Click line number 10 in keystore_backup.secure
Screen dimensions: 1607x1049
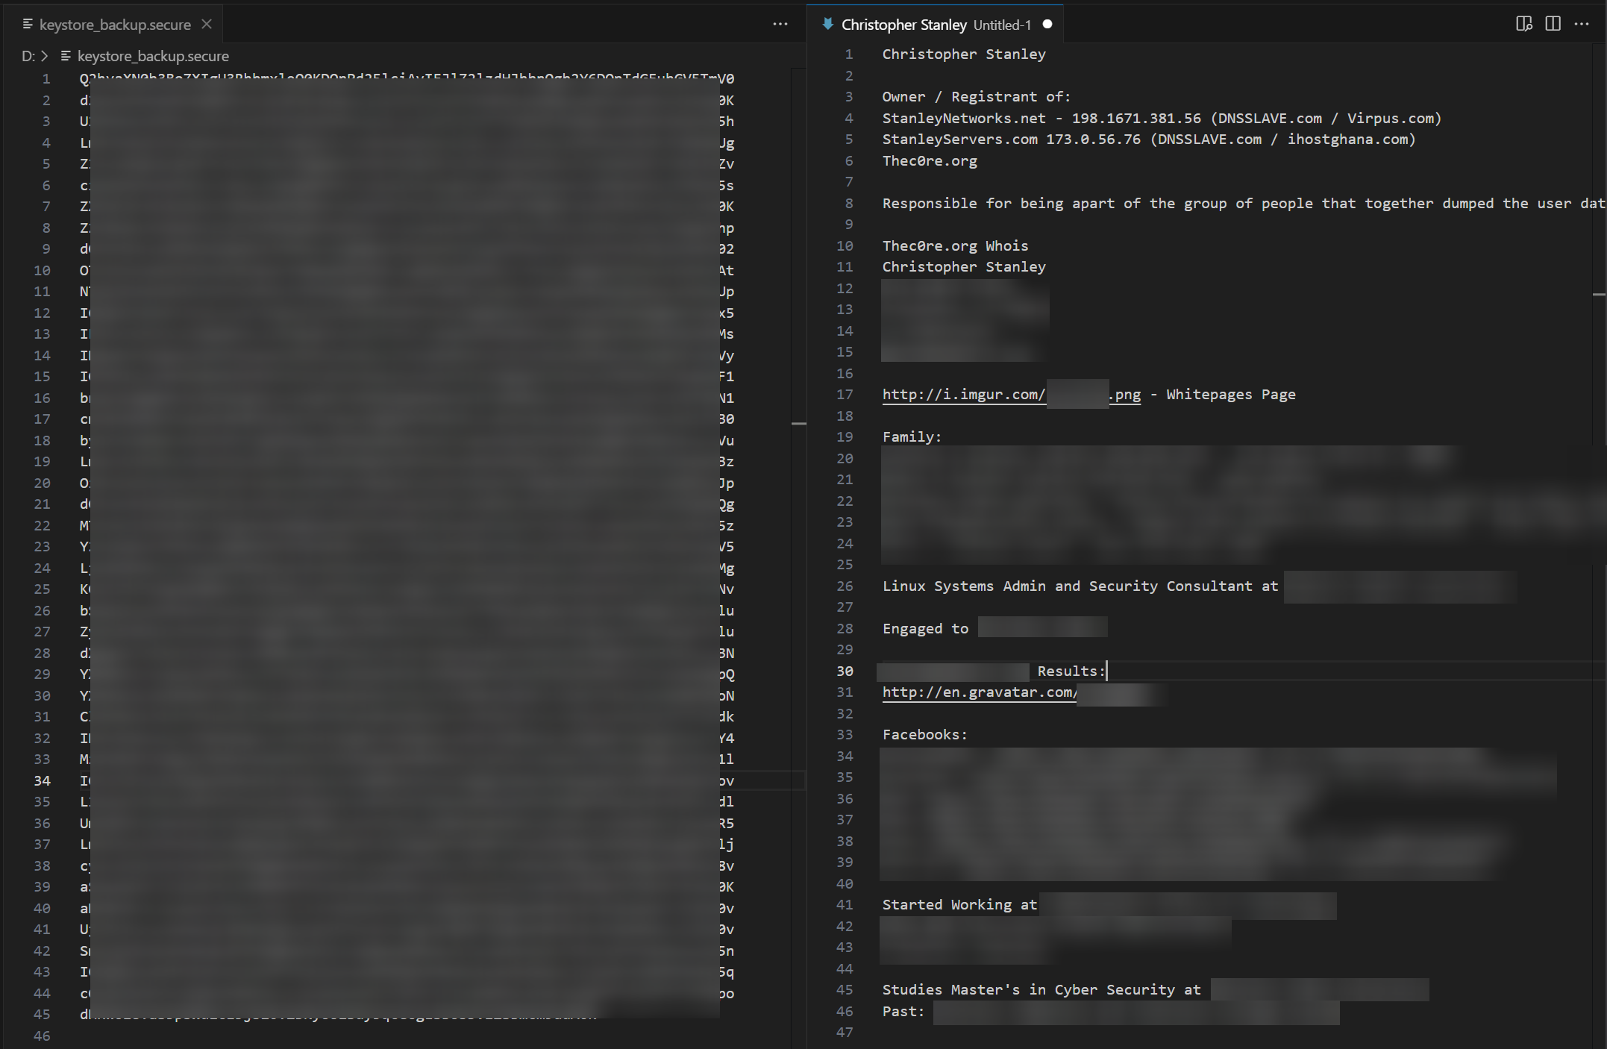coord(42,270)
